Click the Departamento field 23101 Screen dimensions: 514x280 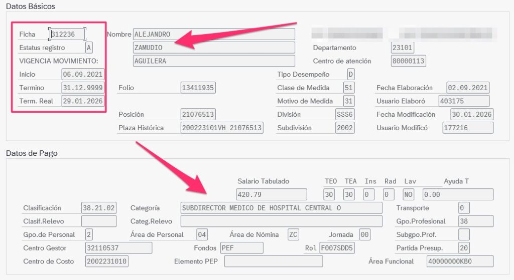tap(403, 48)
